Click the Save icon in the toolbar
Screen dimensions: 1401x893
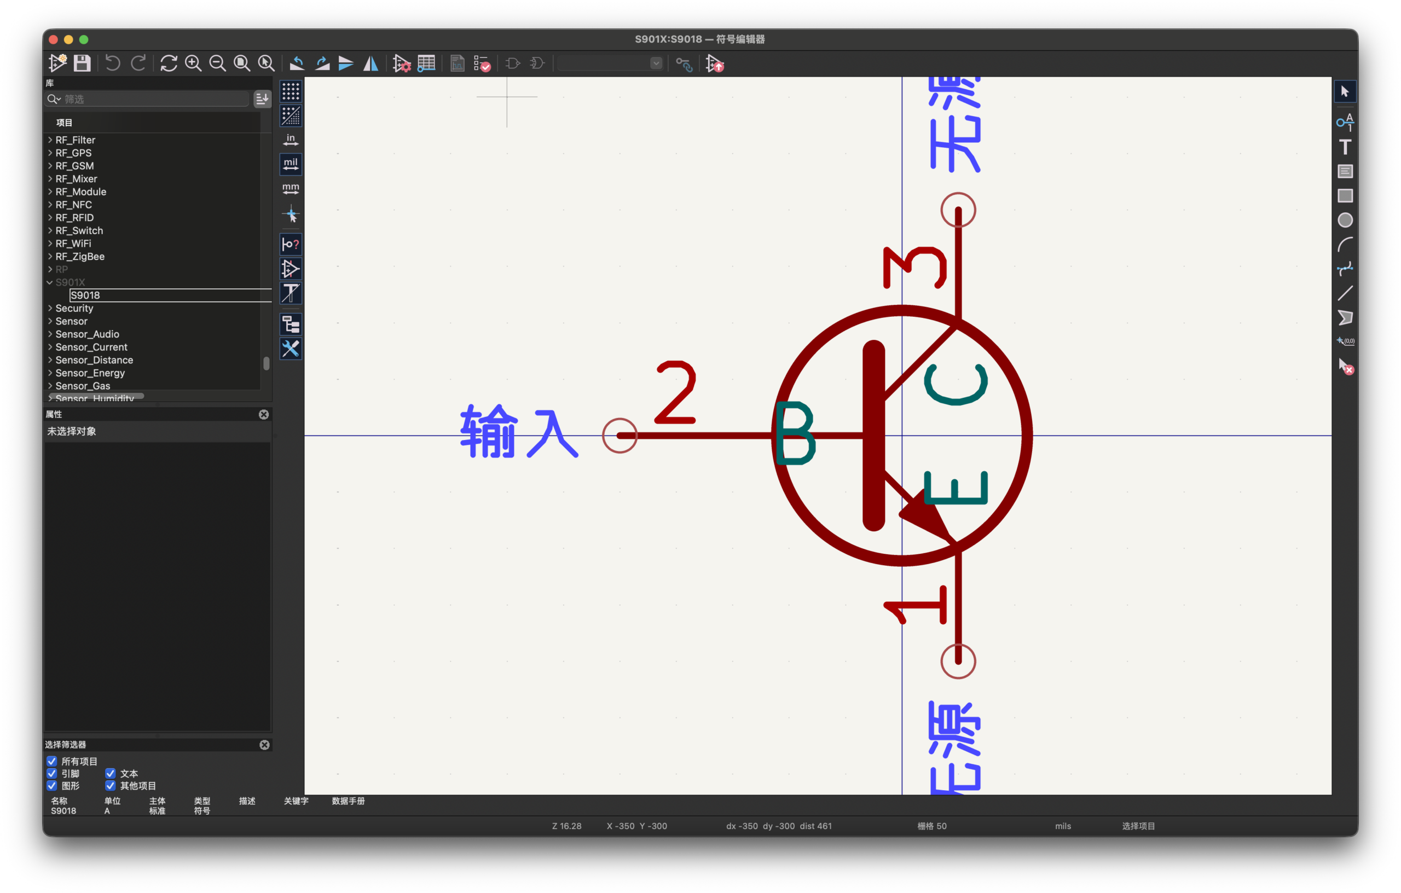82,63
